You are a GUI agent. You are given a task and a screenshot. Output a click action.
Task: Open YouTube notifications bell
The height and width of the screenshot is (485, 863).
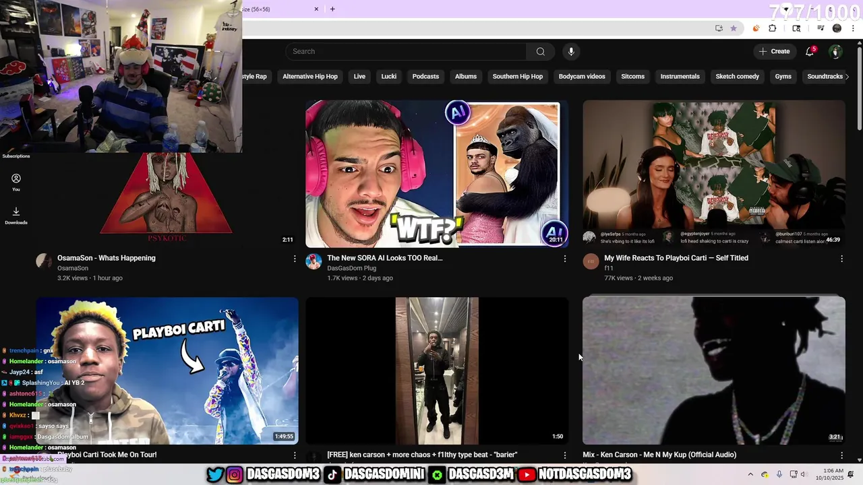click(810, 51)
